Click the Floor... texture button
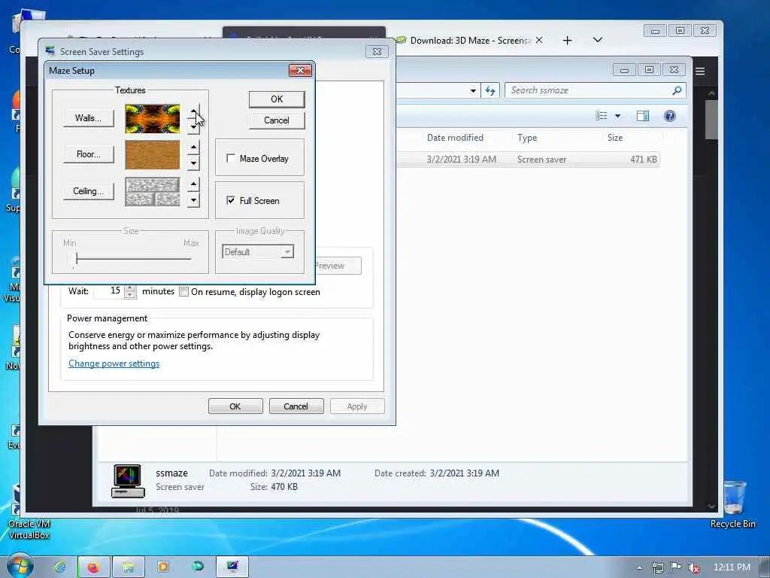 click(89, 154)
